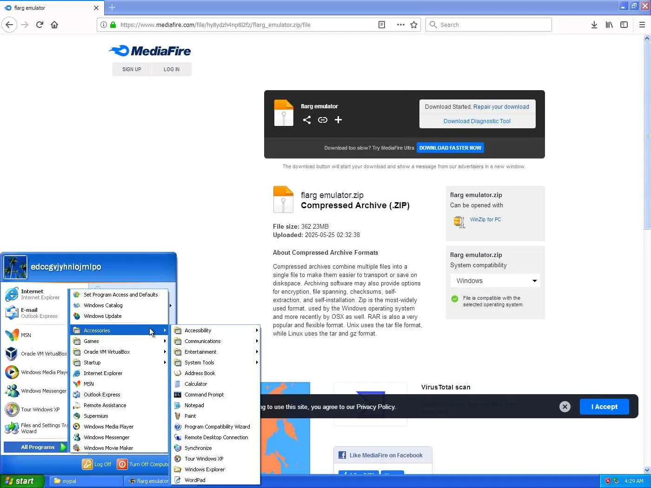Open Program Compatibility Wizard

point(215,427)
